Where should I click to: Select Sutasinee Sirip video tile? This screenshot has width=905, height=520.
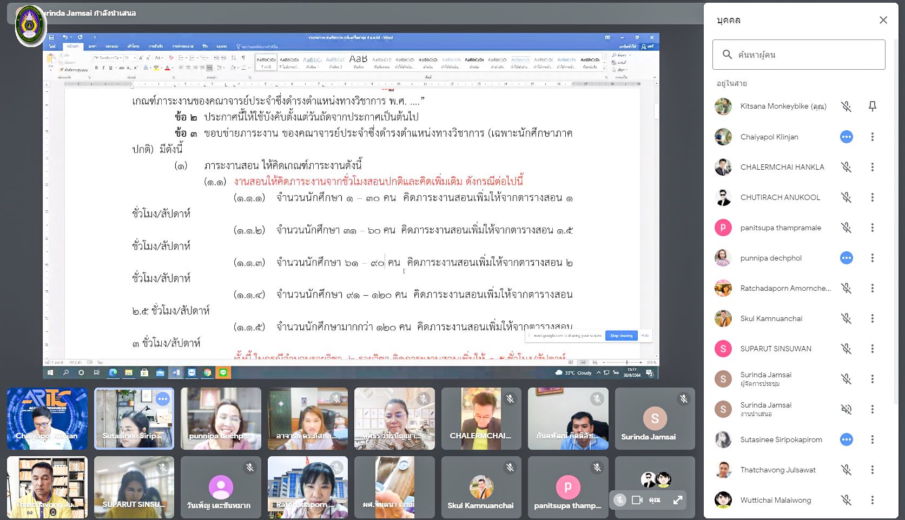pos(134,418)
